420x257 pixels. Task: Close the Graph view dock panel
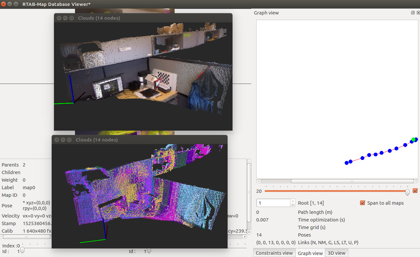point(418,13)
